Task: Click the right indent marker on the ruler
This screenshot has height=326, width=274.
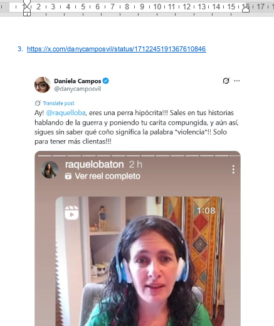Action: [246, 8]
